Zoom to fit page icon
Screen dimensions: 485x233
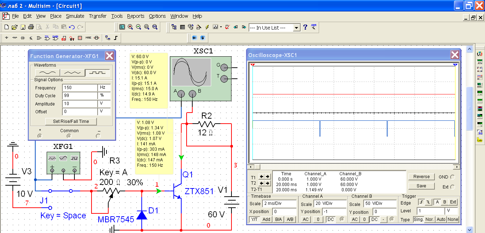click(155, 27)
